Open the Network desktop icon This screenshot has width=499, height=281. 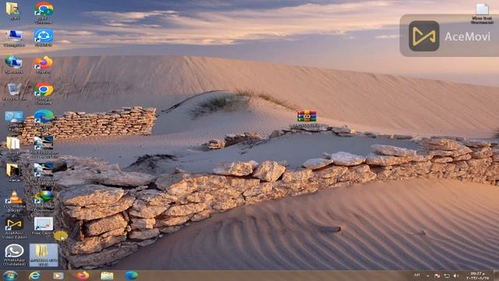[14, 64]
